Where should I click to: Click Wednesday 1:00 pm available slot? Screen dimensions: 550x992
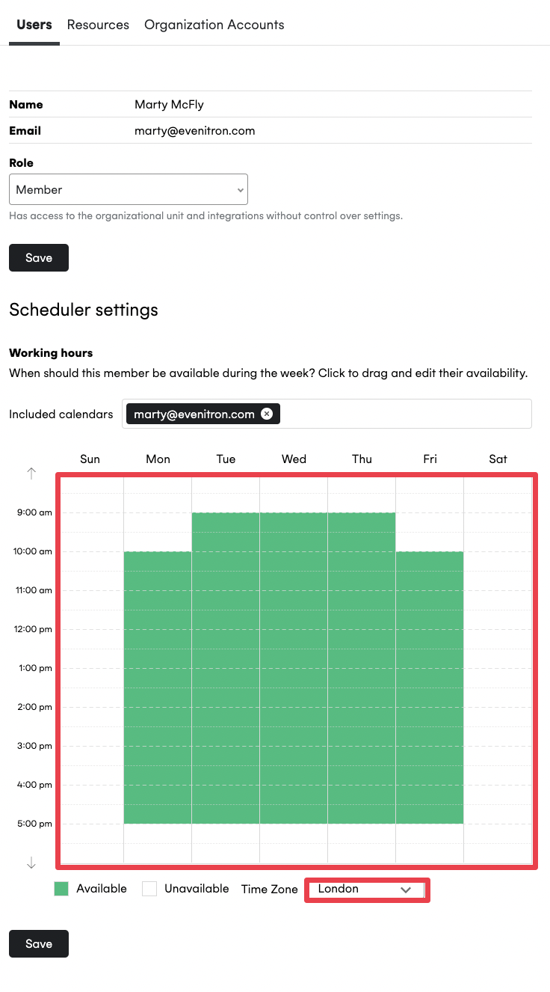(294, 678)
